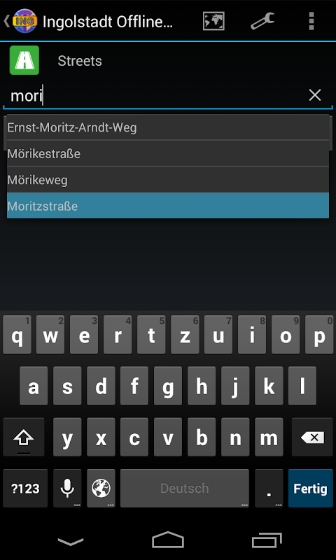Clear the search text with the X
Screen dimensions: 336x560
tap(315, 95)
